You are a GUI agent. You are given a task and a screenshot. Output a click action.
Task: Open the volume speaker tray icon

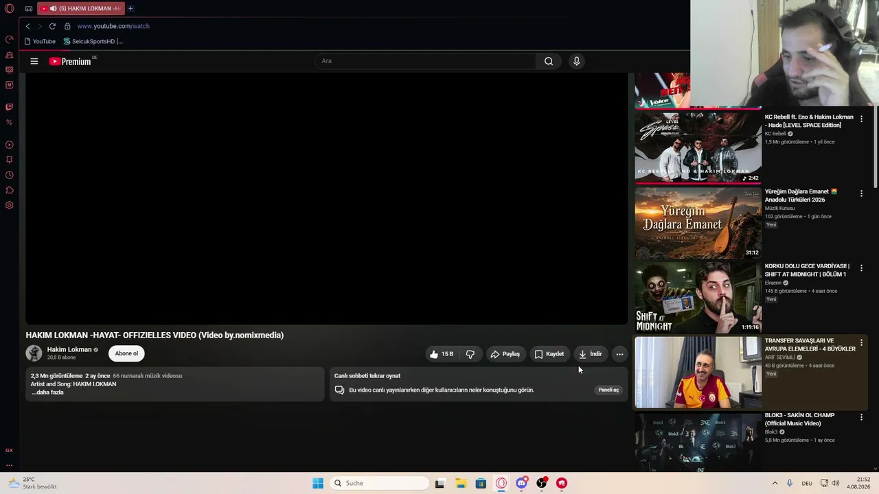coord(836,483)
